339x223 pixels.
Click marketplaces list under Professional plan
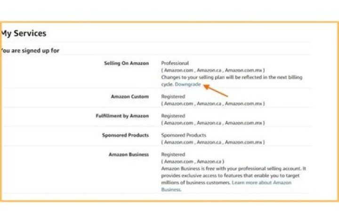click(x=213, y=70)
